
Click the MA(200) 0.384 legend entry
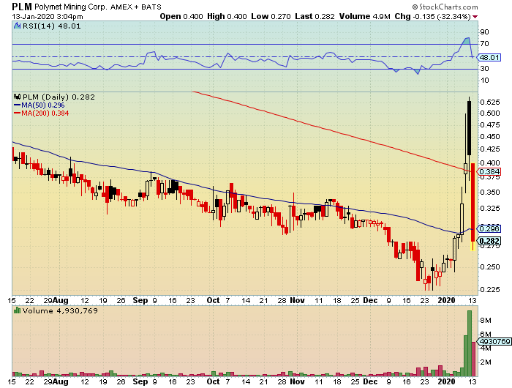pyautogui.click(x=42, y=113)
